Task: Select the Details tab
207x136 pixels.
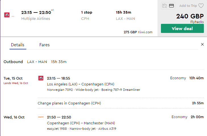Action: 18,45
